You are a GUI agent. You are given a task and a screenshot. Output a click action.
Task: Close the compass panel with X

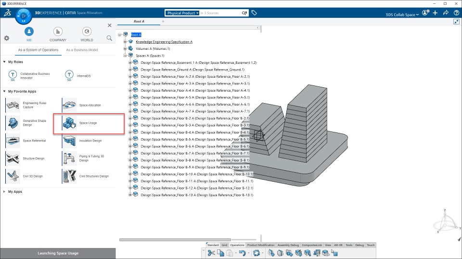(x=110, y=25)
